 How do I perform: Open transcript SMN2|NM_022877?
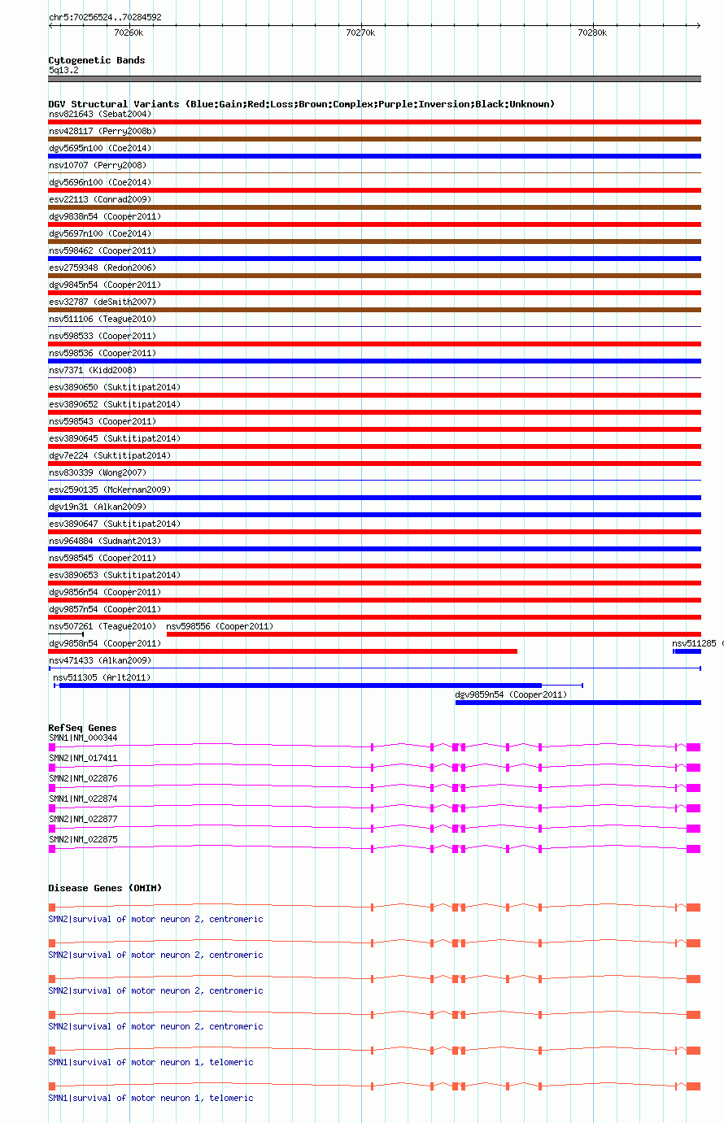pyautogui.click(x=83, y=819)
